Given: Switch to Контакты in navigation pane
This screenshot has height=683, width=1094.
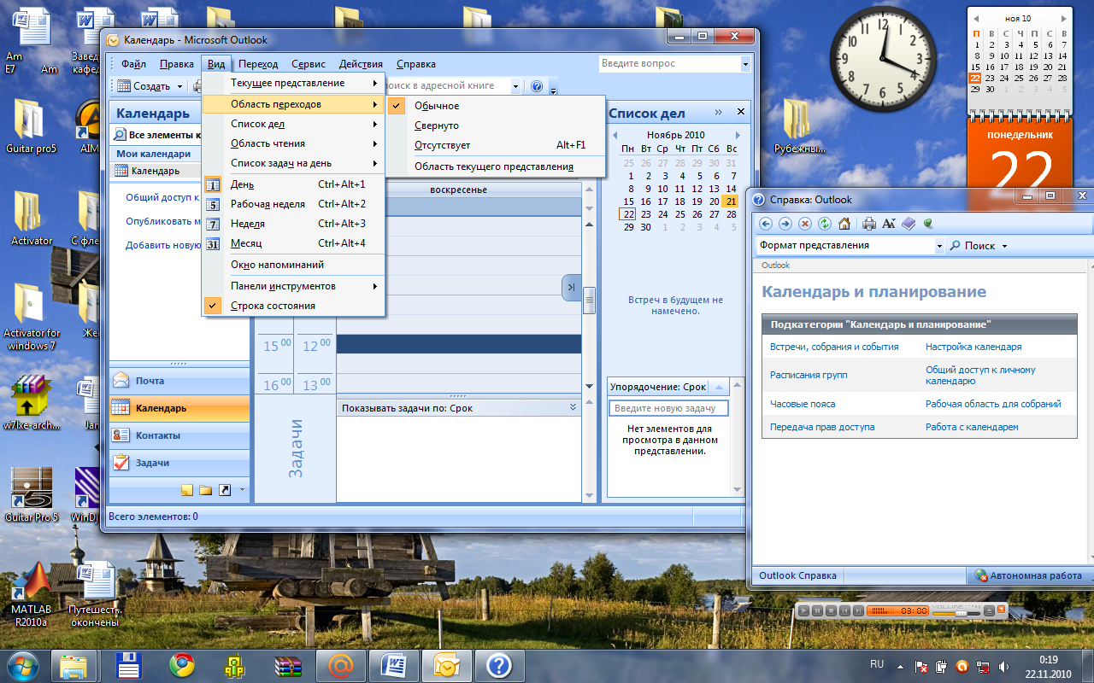Looking at the screenshot, I should pos(179,435).
